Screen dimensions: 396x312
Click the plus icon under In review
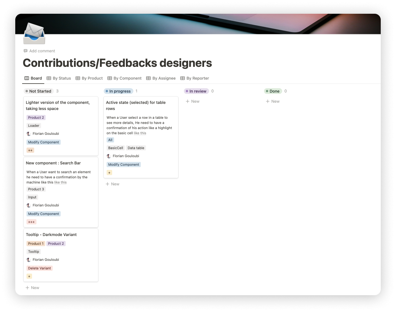click(187, 101)
